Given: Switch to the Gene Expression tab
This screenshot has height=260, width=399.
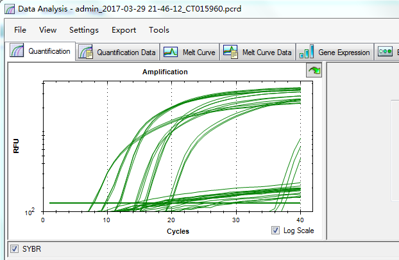Looking at the screenshot, I should [335, 53].
